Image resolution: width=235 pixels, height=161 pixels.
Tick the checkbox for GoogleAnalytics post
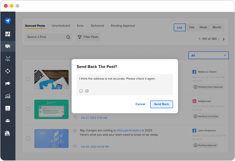[x=29, y=139]
